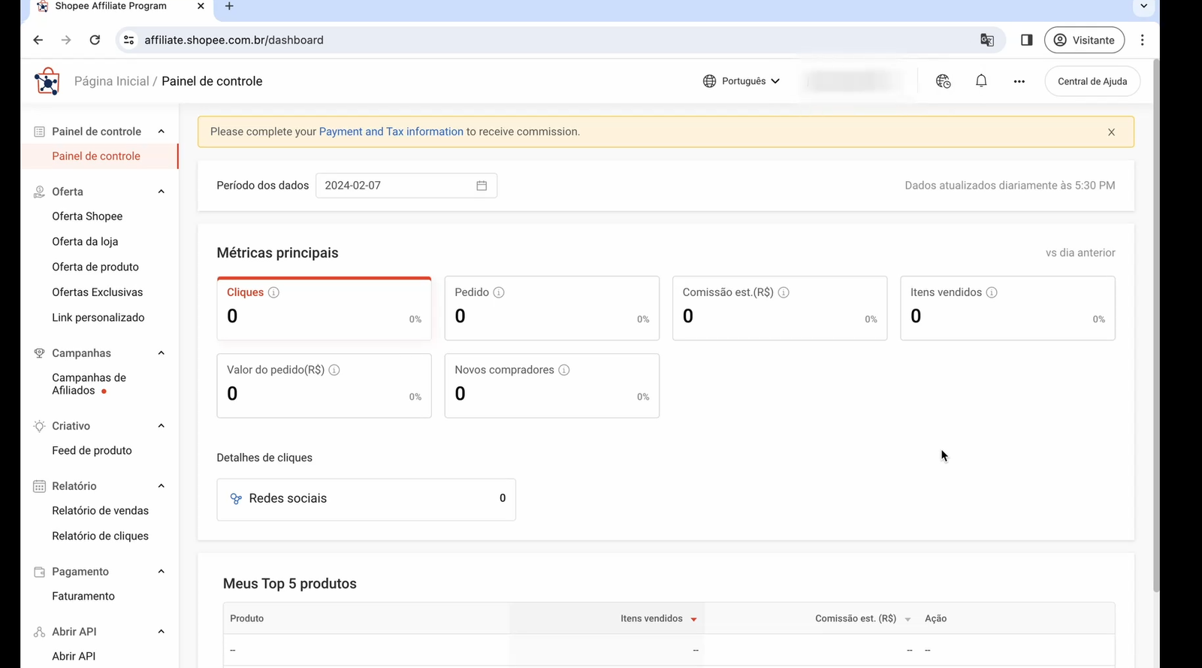This screenshot has width=1202, height=668.
Task: Select the Itens vendidos metric card
Action: [x=1007, y=308]
